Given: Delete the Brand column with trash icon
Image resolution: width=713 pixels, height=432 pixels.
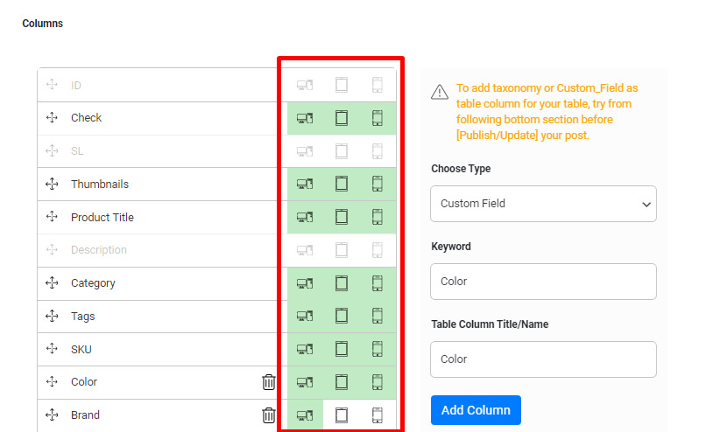Looking at the screenshot, I should pyautogui.click(x=269, y=415).
